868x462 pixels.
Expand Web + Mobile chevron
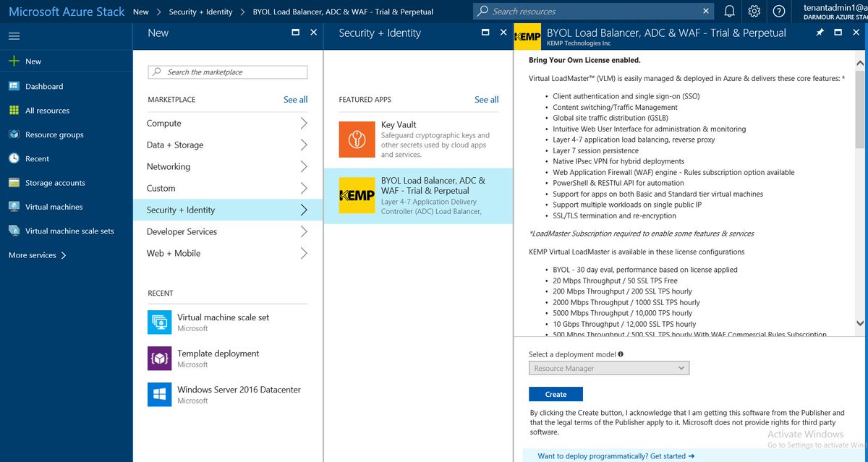click(x=304, y=254)
